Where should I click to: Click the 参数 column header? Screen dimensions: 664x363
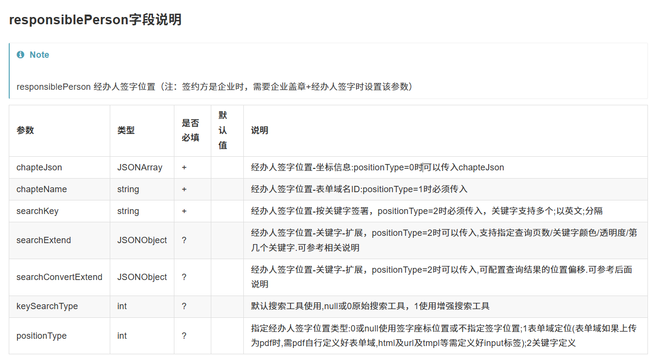click(25, 131)
